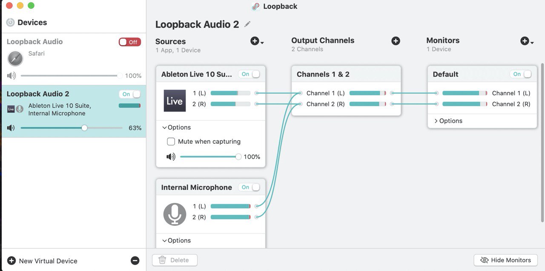Click the Ableton Live 10 Su... source title
Image resolution: width=545 pixels, height=271 pixels.
(197, 74)
